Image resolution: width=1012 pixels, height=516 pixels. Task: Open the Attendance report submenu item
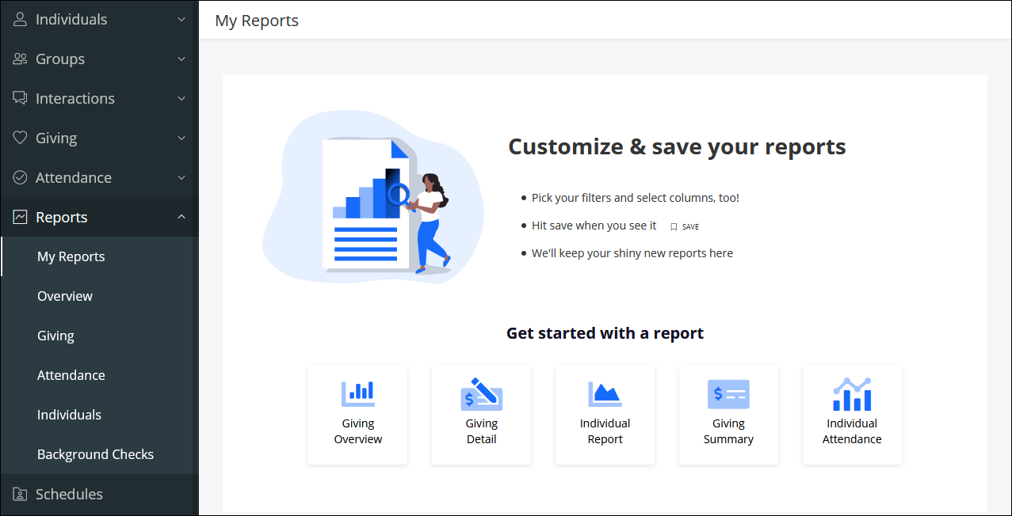(x=71, y=375)
